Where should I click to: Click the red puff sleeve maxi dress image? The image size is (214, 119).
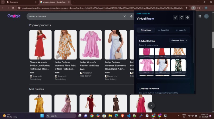(40, 45)
